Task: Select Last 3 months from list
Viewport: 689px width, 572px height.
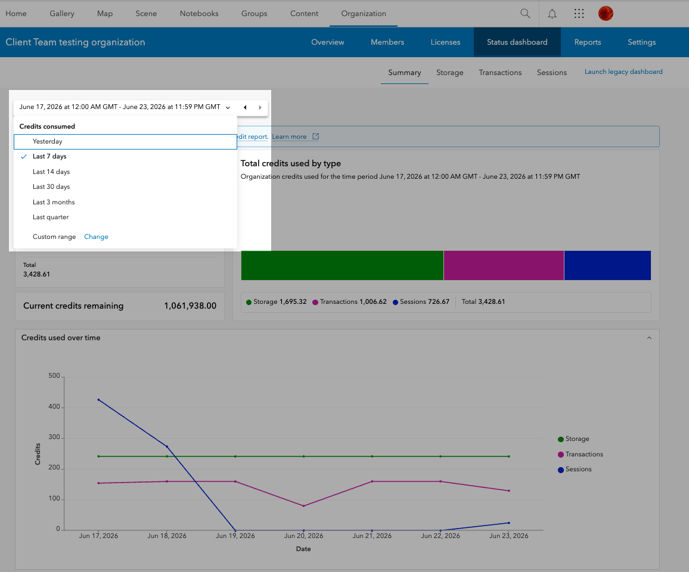Action: (126, 202)
